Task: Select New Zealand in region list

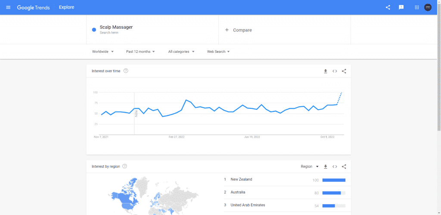Action: click(x=242, y=179)
